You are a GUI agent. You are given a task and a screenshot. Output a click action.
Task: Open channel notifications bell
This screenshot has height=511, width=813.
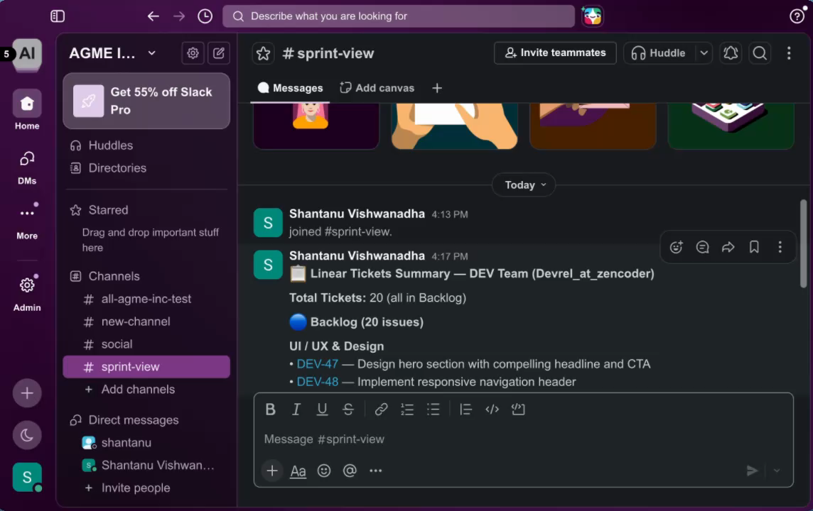[x=731, y=53]
